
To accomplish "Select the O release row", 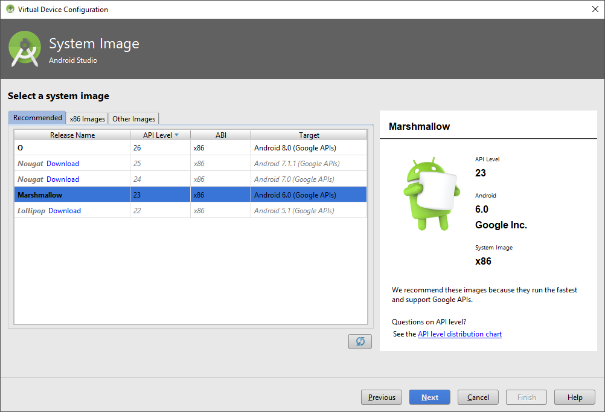I will (191, 148).
